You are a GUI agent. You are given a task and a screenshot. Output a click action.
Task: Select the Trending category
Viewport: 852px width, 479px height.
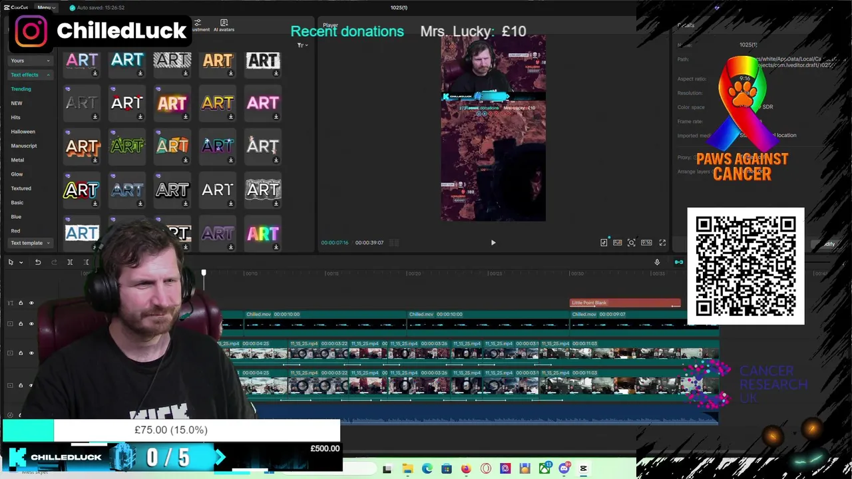(x=21, y=89)
